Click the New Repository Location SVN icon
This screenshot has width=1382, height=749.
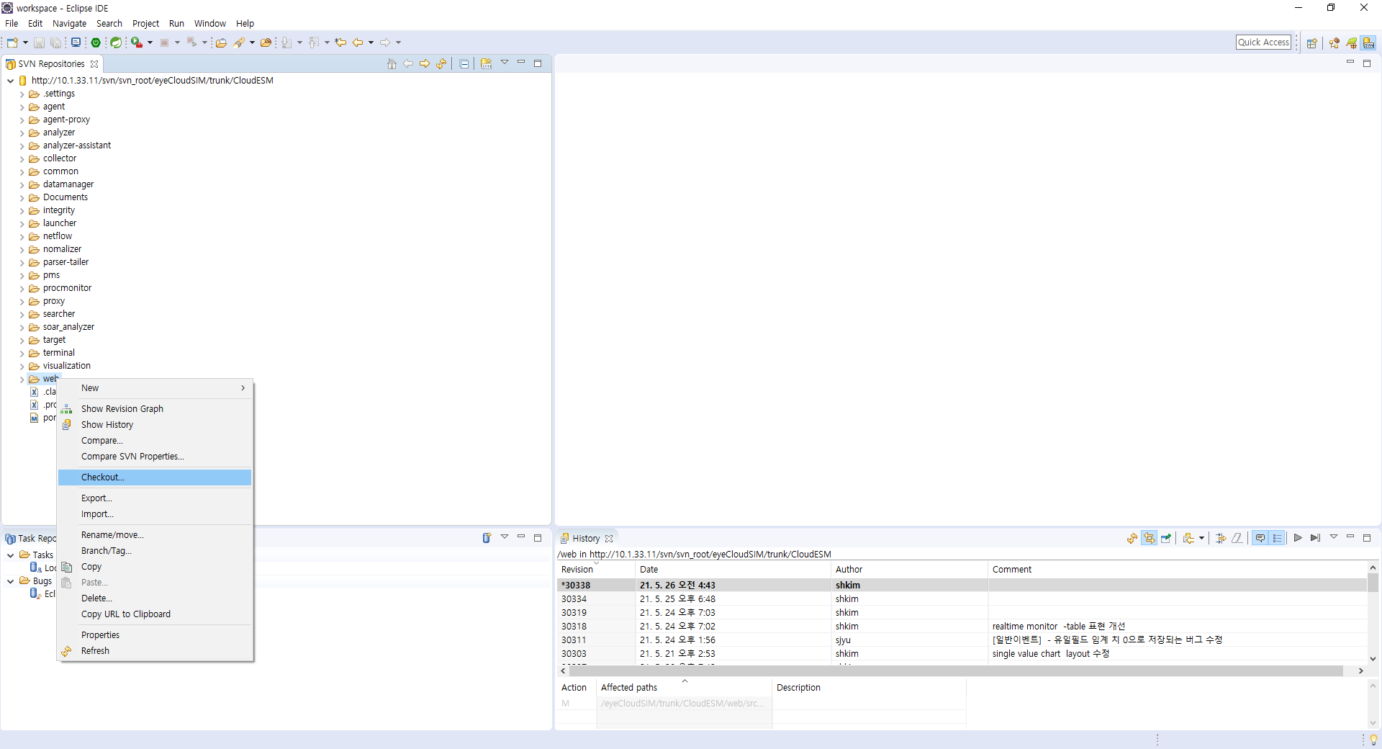(x=487, y=63)
